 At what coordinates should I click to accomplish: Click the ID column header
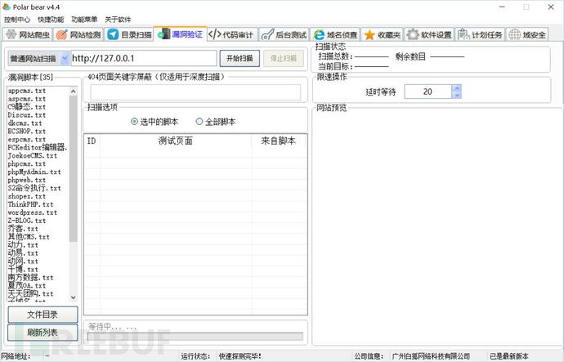pyautogui.click(x=92, y=141)
